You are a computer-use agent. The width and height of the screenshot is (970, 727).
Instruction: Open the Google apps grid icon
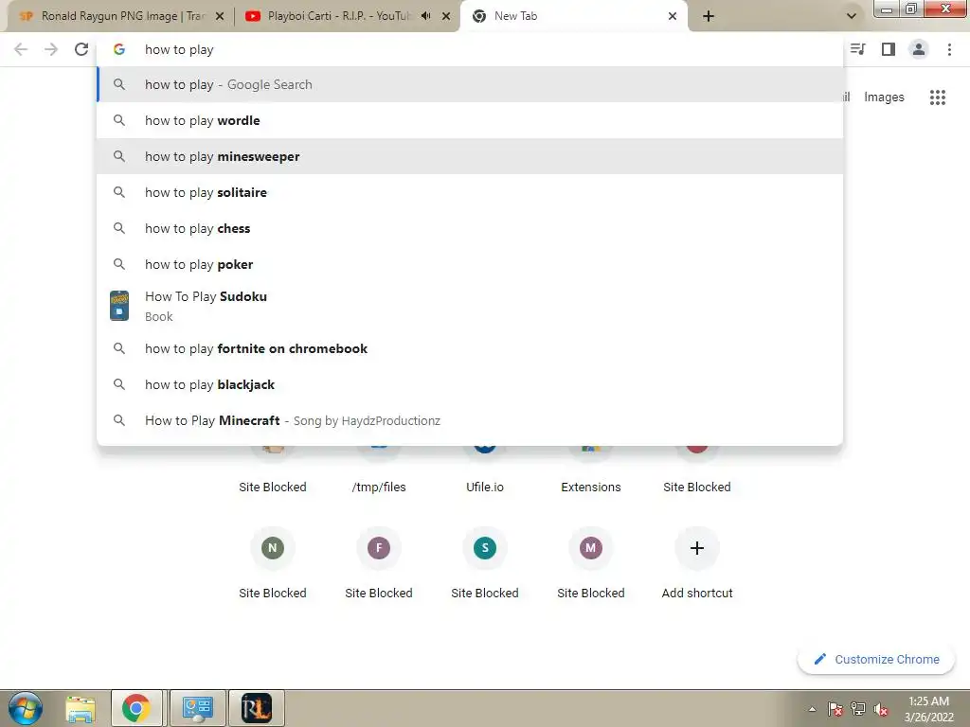point(938,98)
